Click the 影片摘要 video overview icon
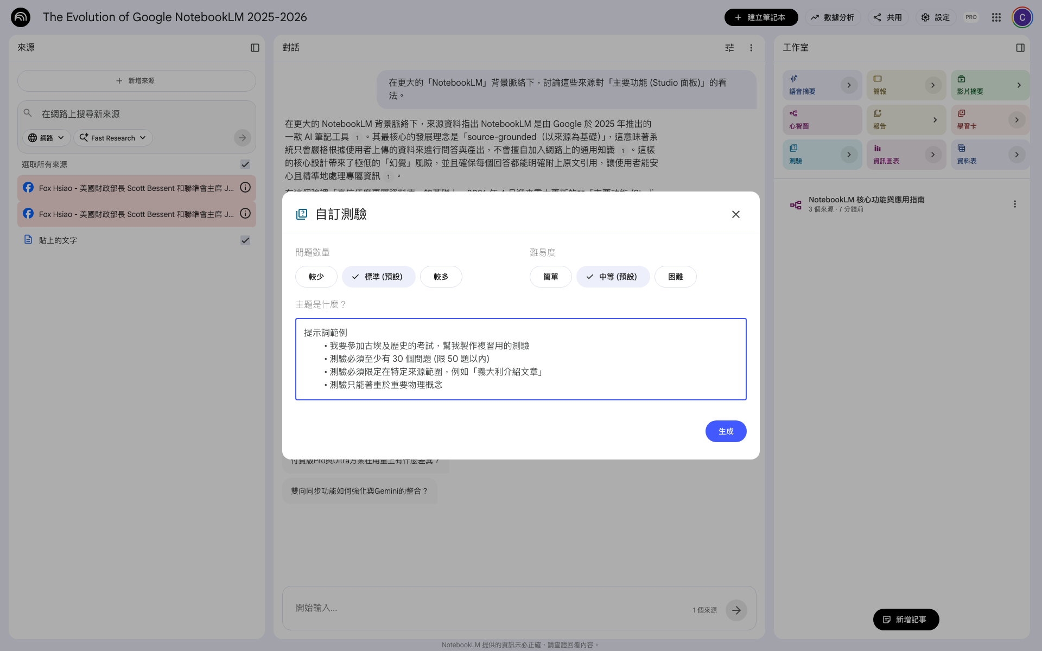This screenshot has width=1042, height=651. (961, 79)
